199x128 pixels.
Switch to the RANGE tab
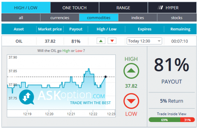(x=123, y=8)
